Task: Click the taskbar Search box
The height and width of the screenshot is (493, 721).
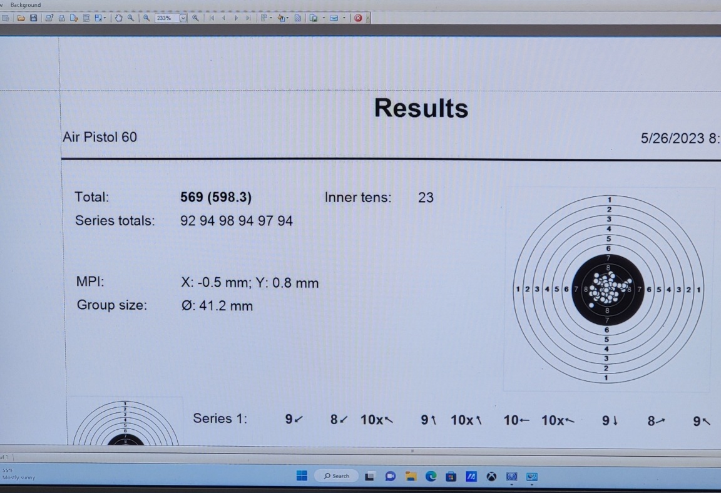Action: [x=337, y=476]
